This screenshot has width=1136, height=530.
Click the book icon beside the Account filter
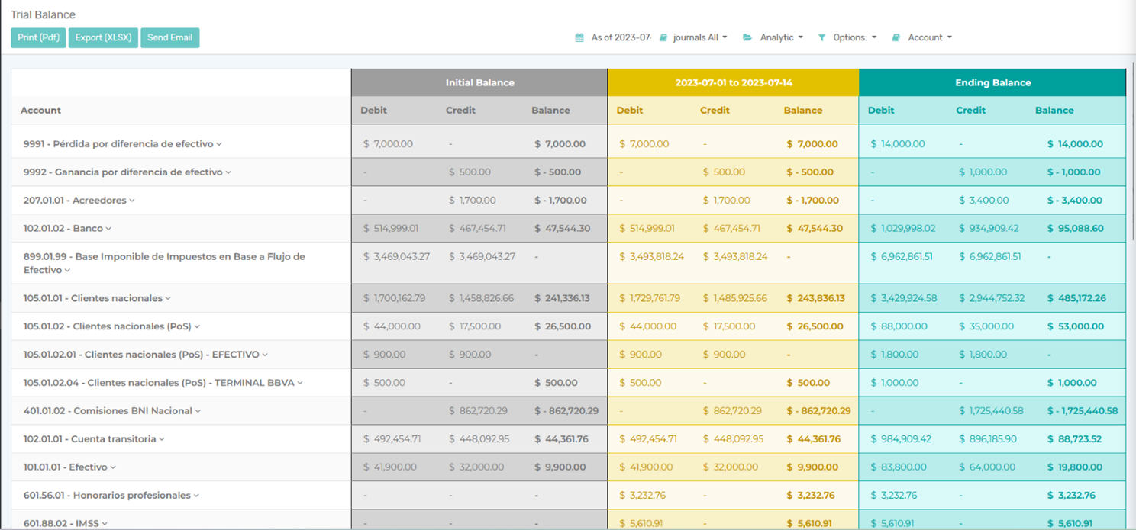point(896,37)
